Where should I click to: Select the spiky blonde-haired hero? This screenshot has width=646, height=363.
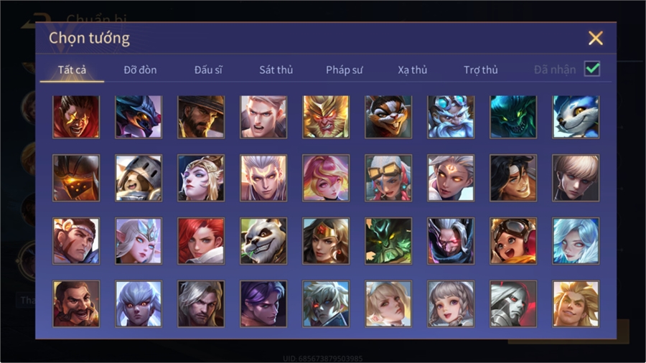(x=576, y=303)
